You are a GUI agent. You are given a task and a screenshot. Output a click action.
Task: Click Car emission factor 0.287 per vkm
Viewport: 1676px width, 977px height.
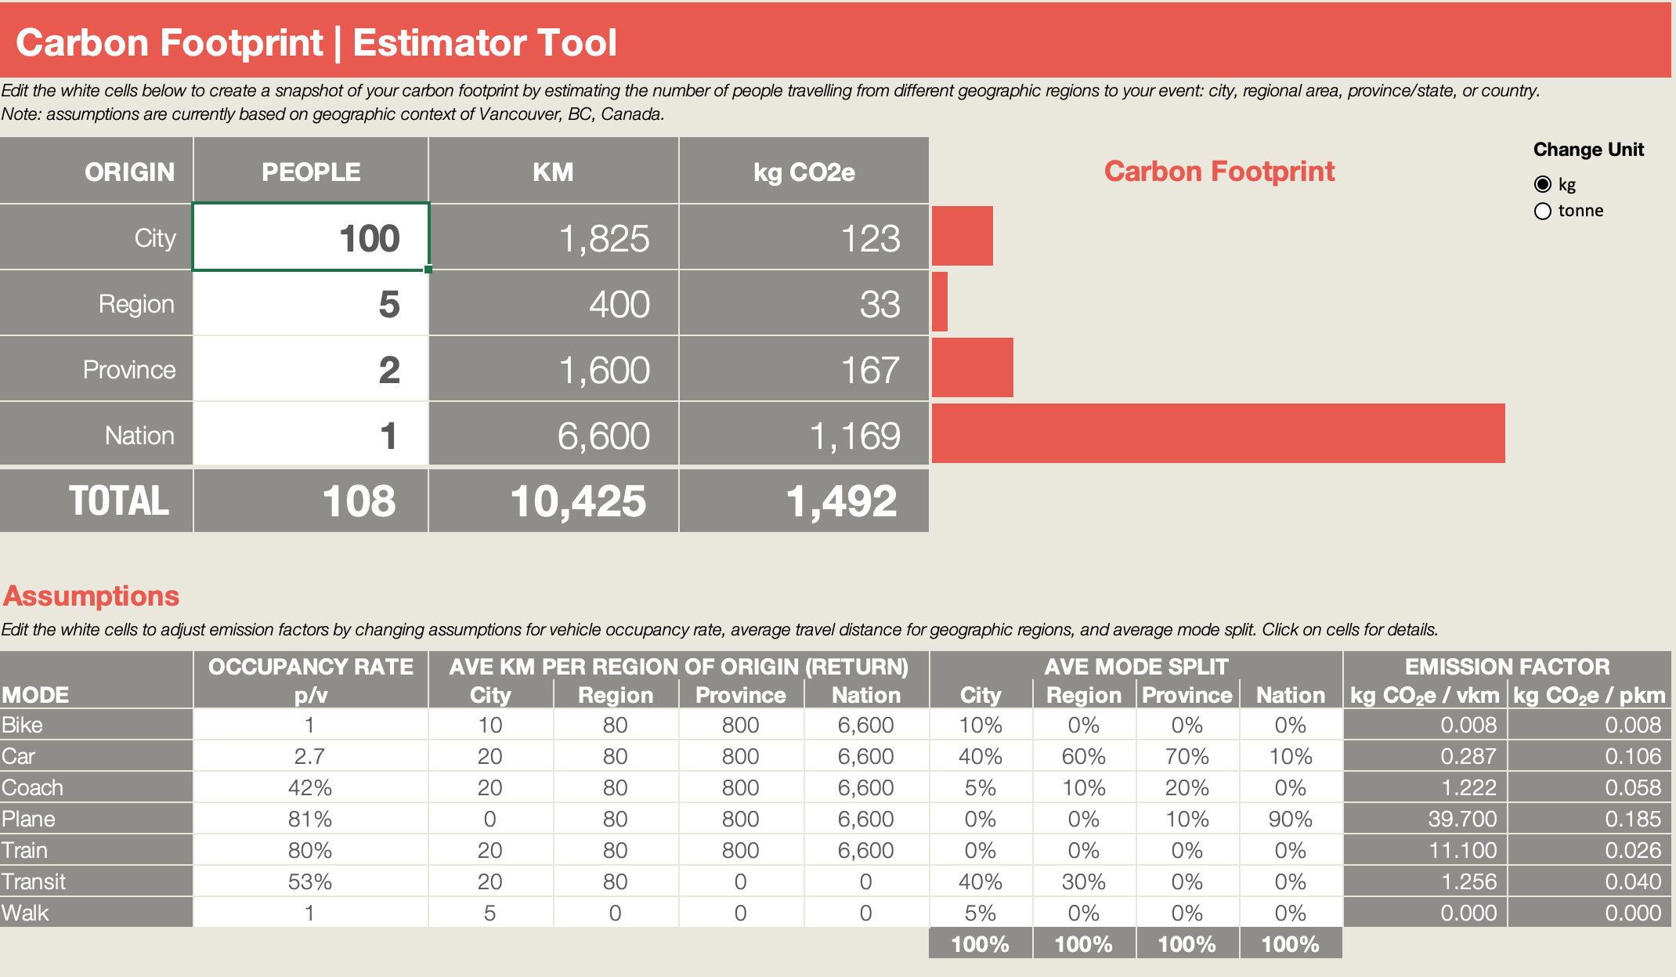(1425, 756)
